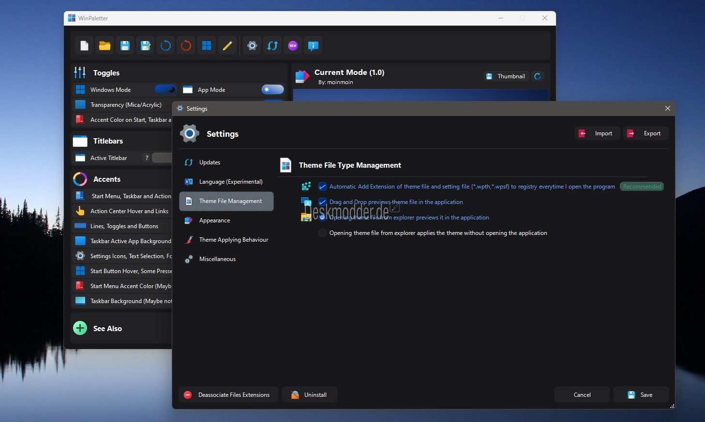
Task: Toggle the Windows Mode dark switch
Action: coord(165,89)
